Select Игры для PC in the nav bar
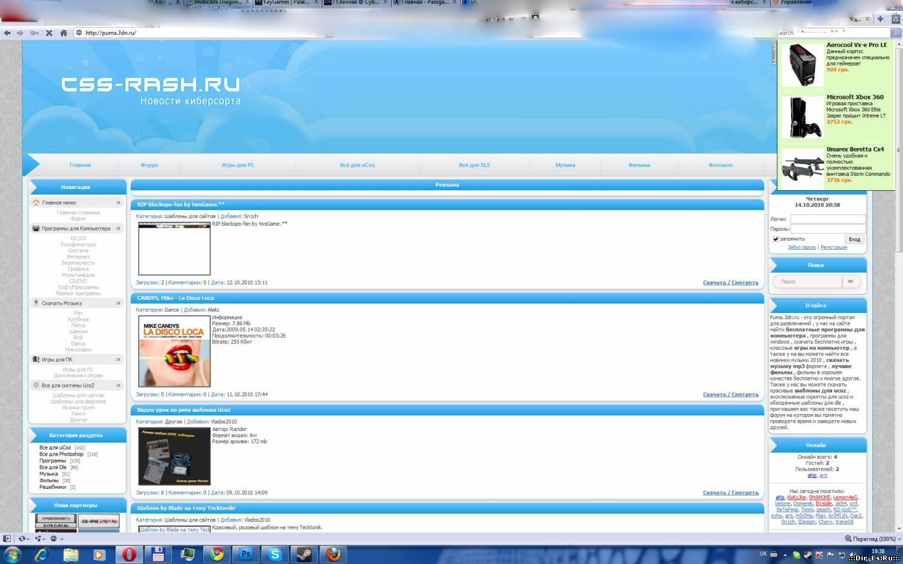 point(238,165)
